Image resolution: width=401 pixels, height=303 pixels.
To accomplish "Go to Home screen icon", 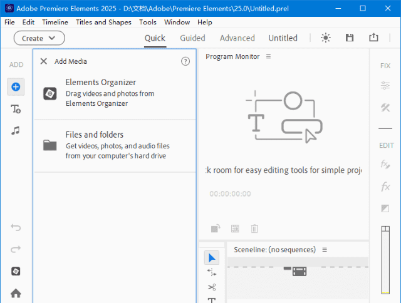I will (16, 293).
